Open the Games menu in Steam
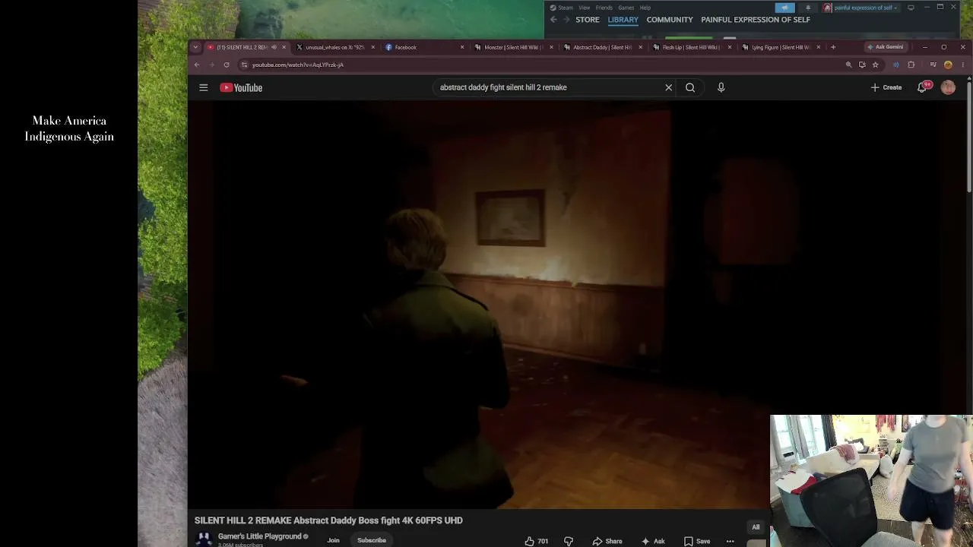Screen dimensions: 973x547 coord(626,8)
